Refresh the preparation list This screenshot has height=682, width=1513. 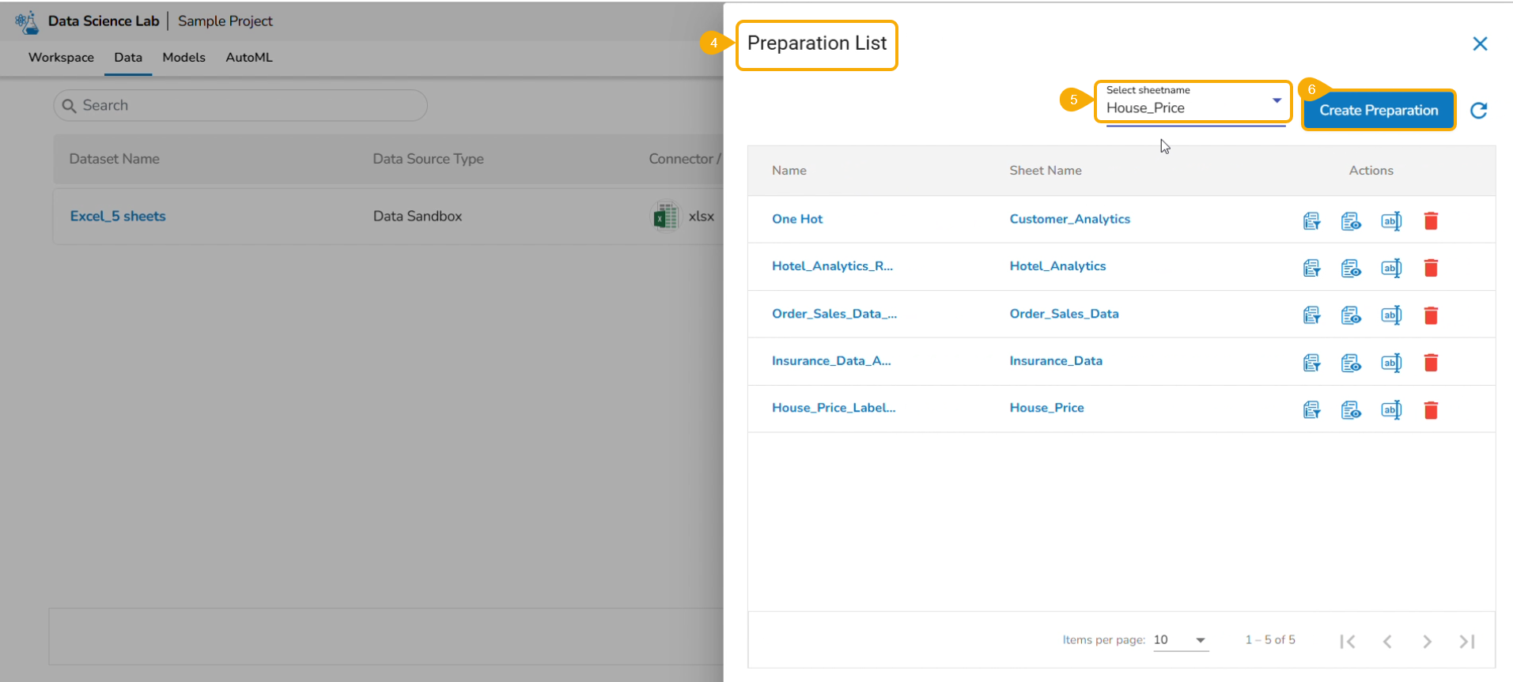click(1478, 111)
